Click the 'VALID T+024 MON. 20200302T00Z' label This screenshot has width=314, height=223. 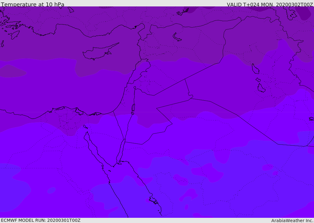click(270, 4)
